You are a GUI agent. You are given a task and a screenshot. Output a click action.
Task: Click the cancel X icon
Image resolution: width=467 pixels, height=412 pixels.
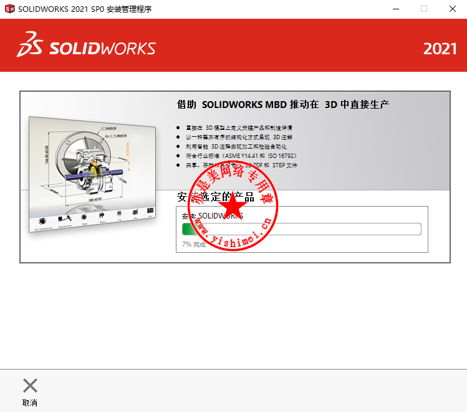(x=30, y=385)
